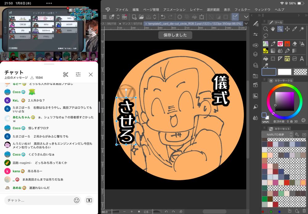
Task: Open the canvas tabs list chevron
Action: click(246, 24)
